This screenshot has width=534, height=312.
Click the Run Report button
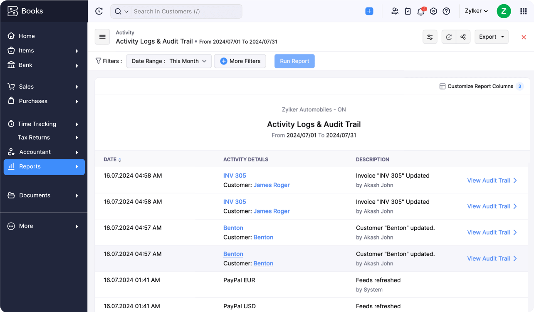pos(294,61)
